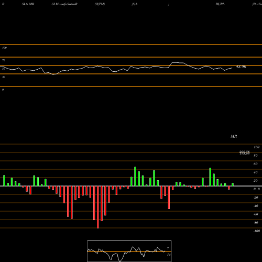Click the BURL ticker label in header
This screenshot has width=262, height=262.
[x=220, y=4]
